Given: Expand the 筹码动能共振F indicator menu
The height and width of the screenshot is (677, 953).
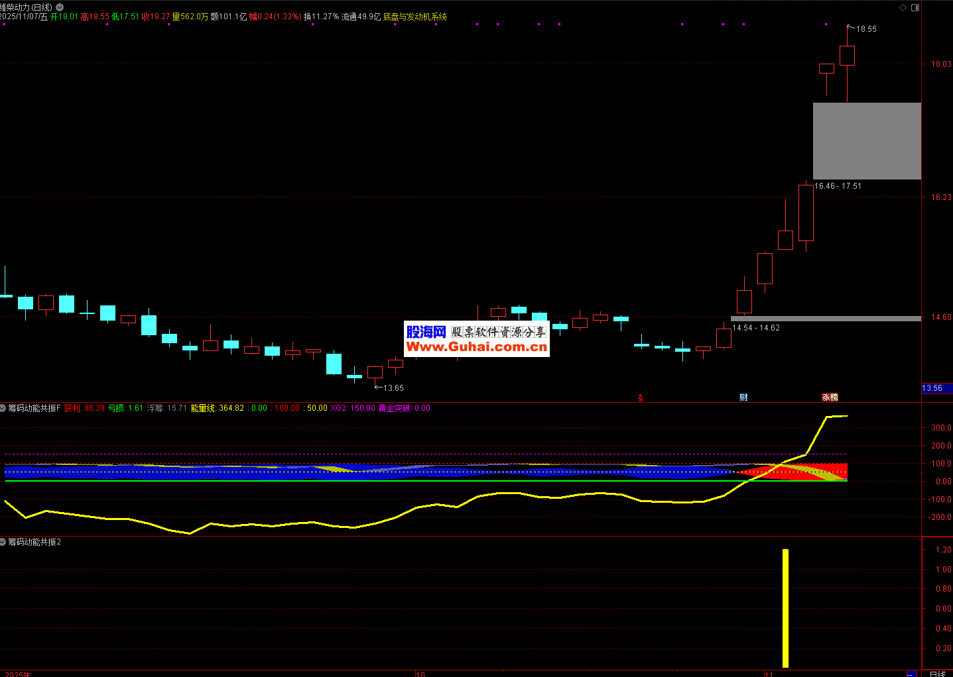Looking at the screenshot, I should point(3,408).
